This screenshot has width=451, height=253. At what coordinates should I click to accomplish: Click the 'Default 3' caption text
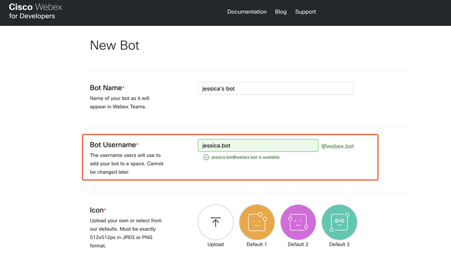coord(339,245)
